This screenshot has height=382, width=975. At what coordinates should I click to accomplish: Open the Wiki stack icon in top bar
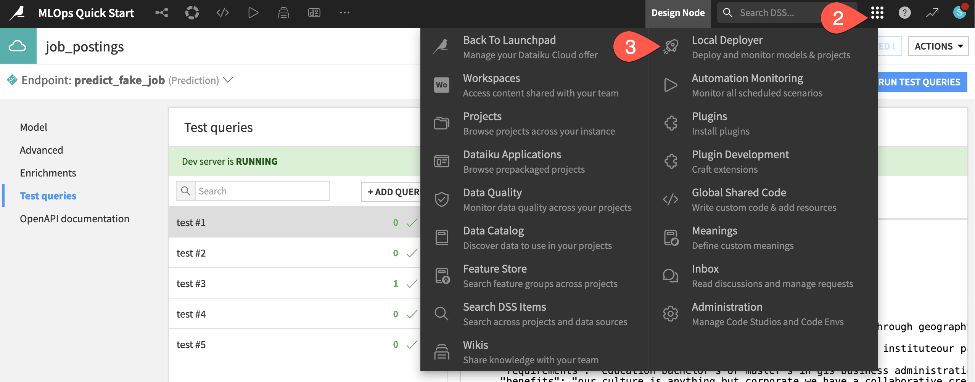point(283,13)
